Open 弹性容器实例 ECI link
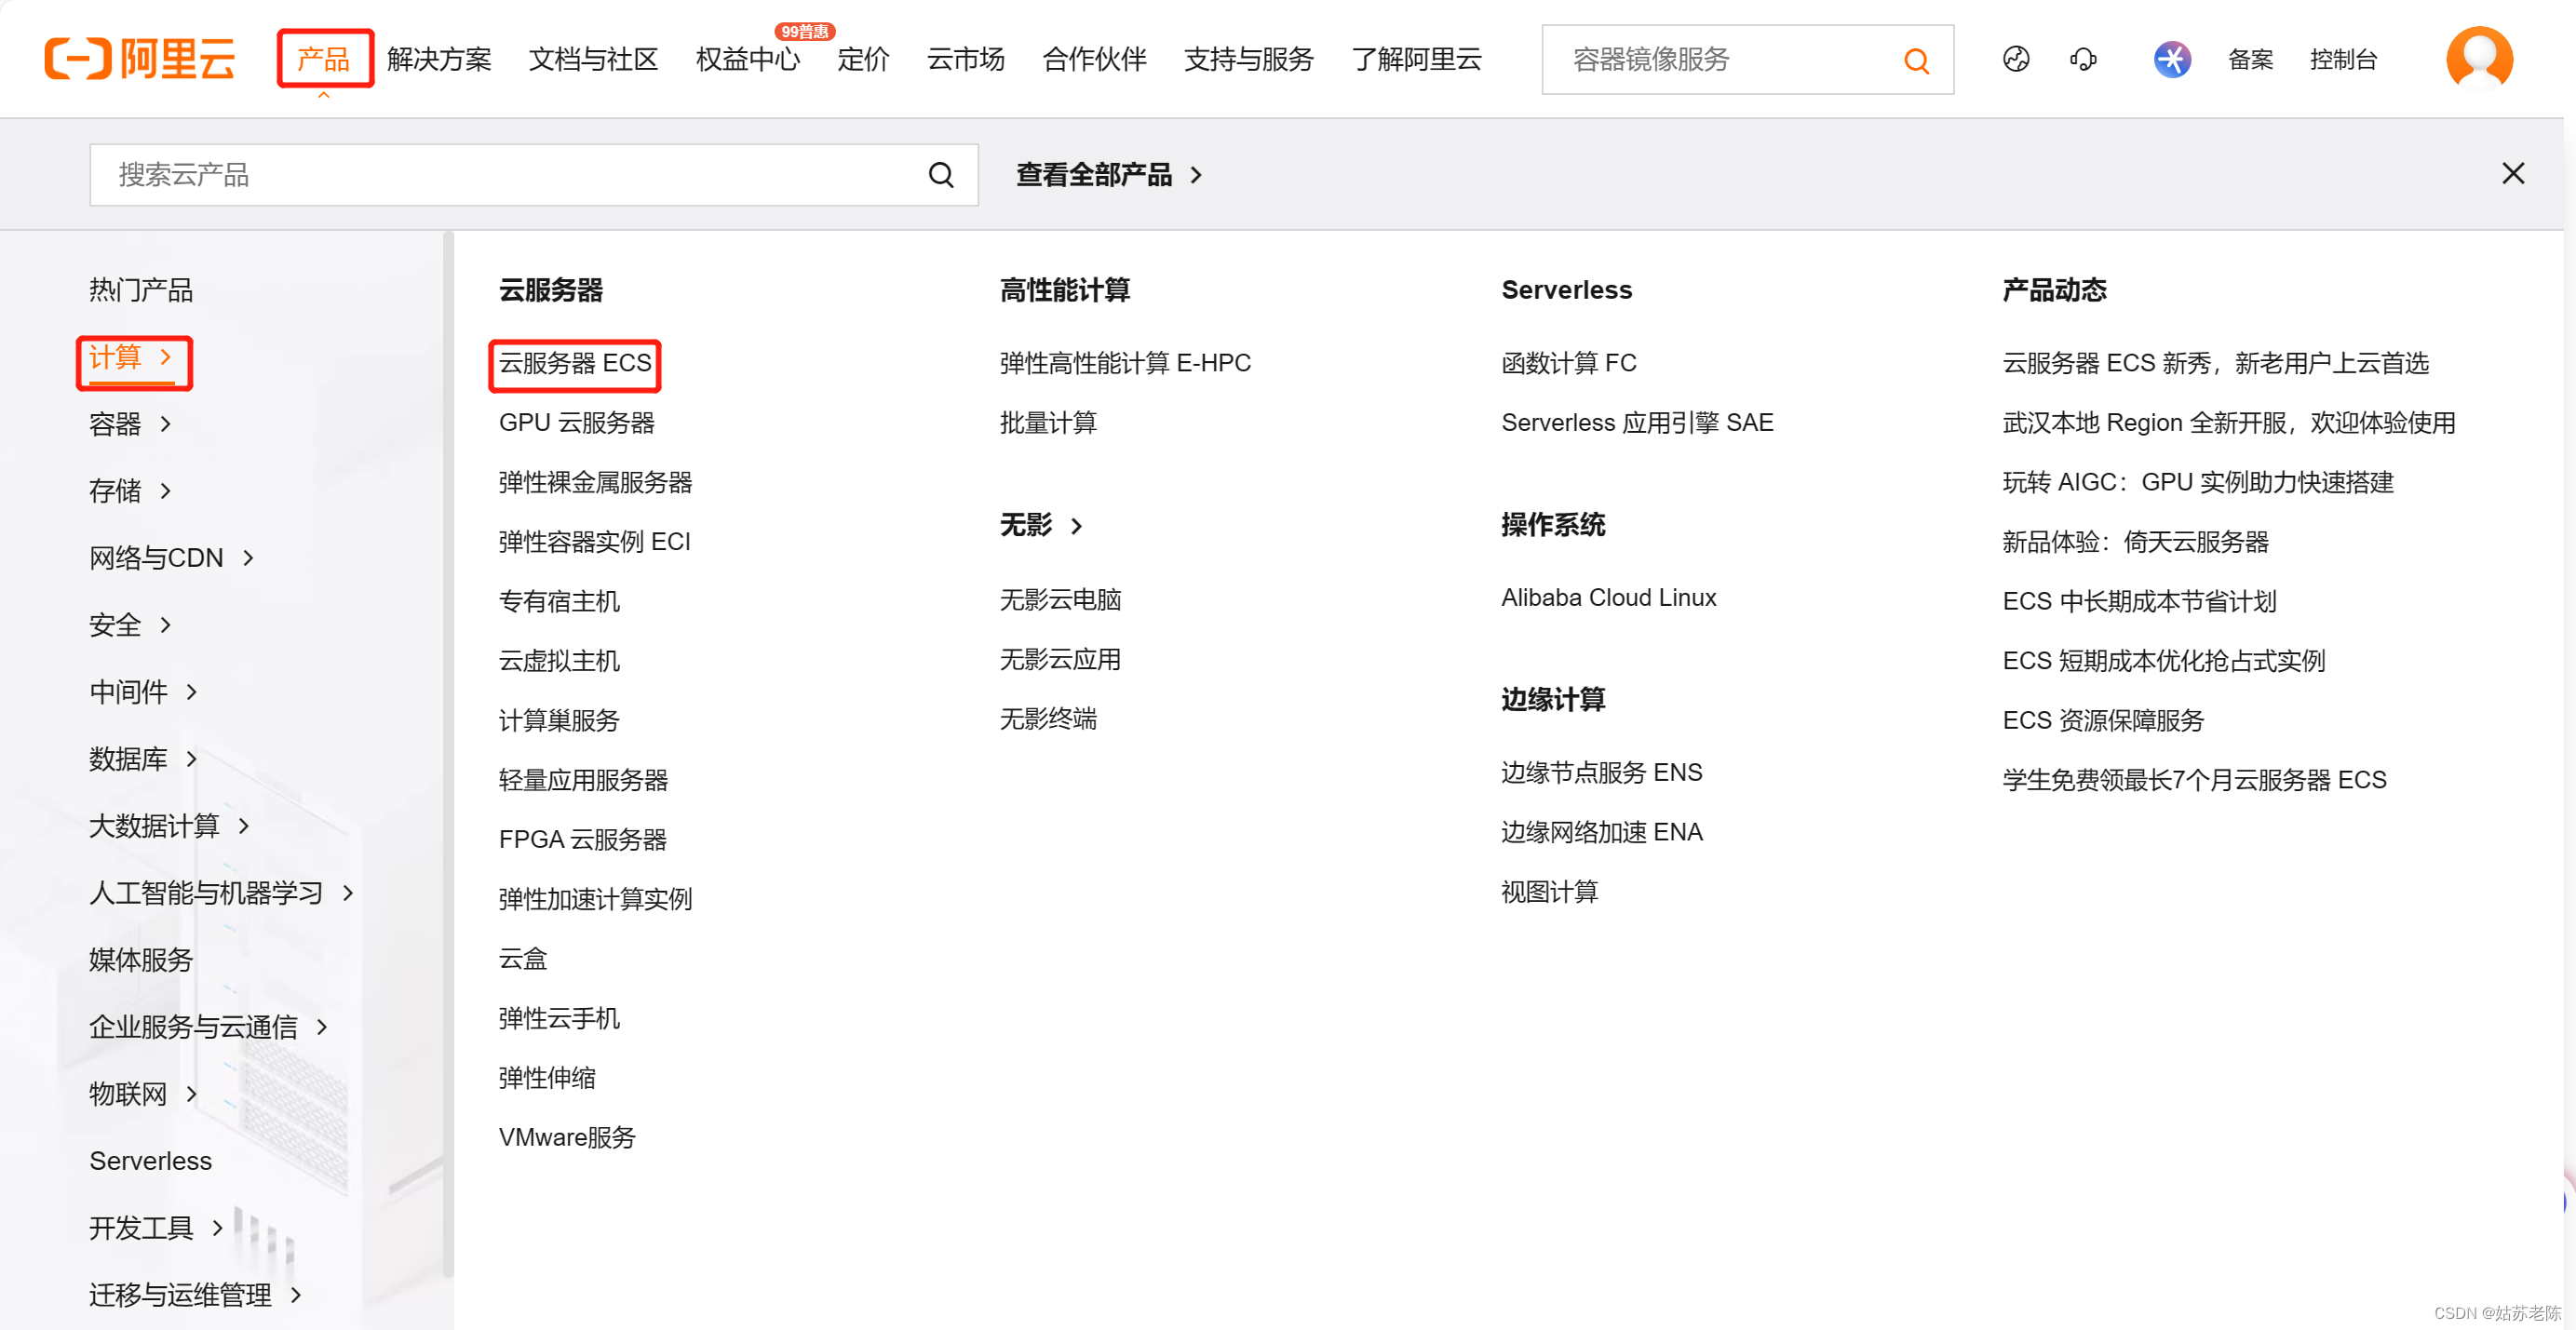 pos(595,542)
